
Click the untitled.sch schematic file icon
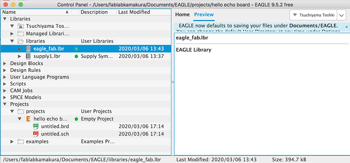point(36,134)
